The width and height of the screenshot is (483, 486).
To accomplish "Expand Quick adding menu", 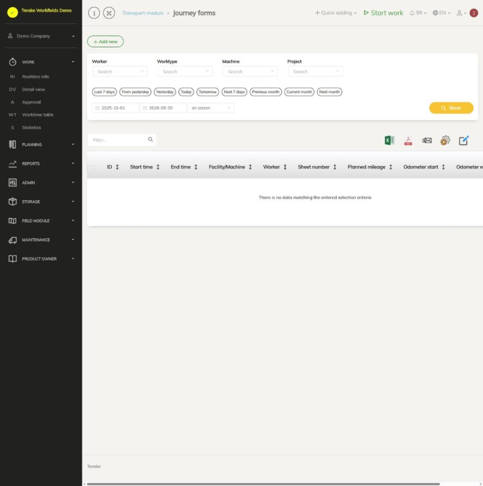I will pyautogui.click(x=336, y=13).
